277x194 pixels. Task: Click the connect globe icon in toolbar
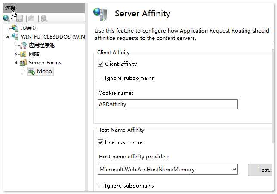6,18
